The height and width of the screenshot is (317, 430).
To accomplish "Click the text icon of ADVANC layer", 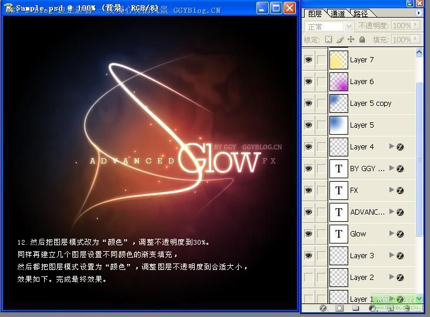I will (x=339, y=212).
